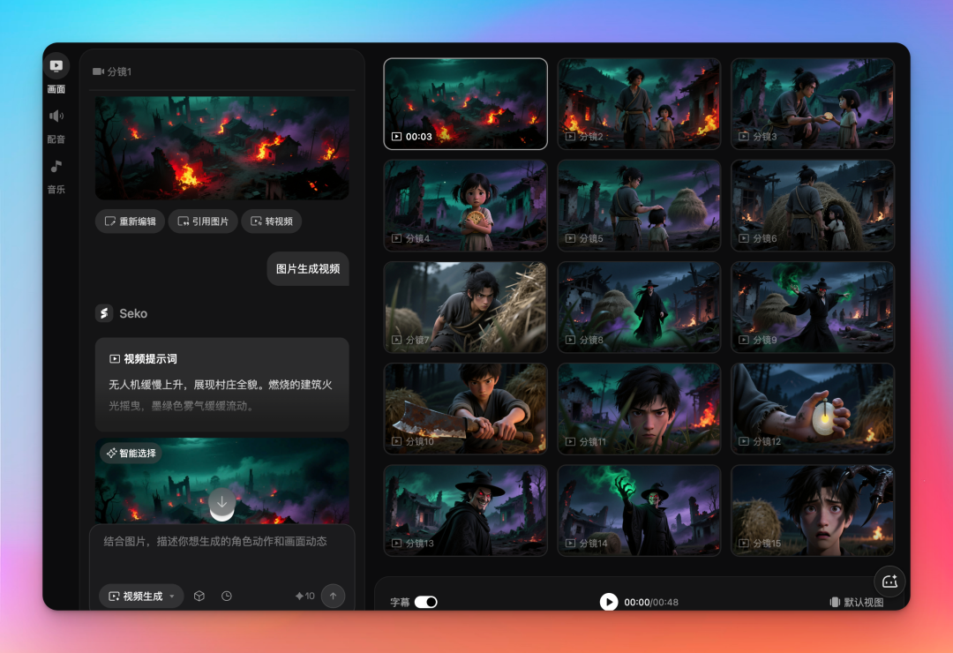The image size is (953, 653).
Task: Select the 分镜1 header tab
Action: 113,71
